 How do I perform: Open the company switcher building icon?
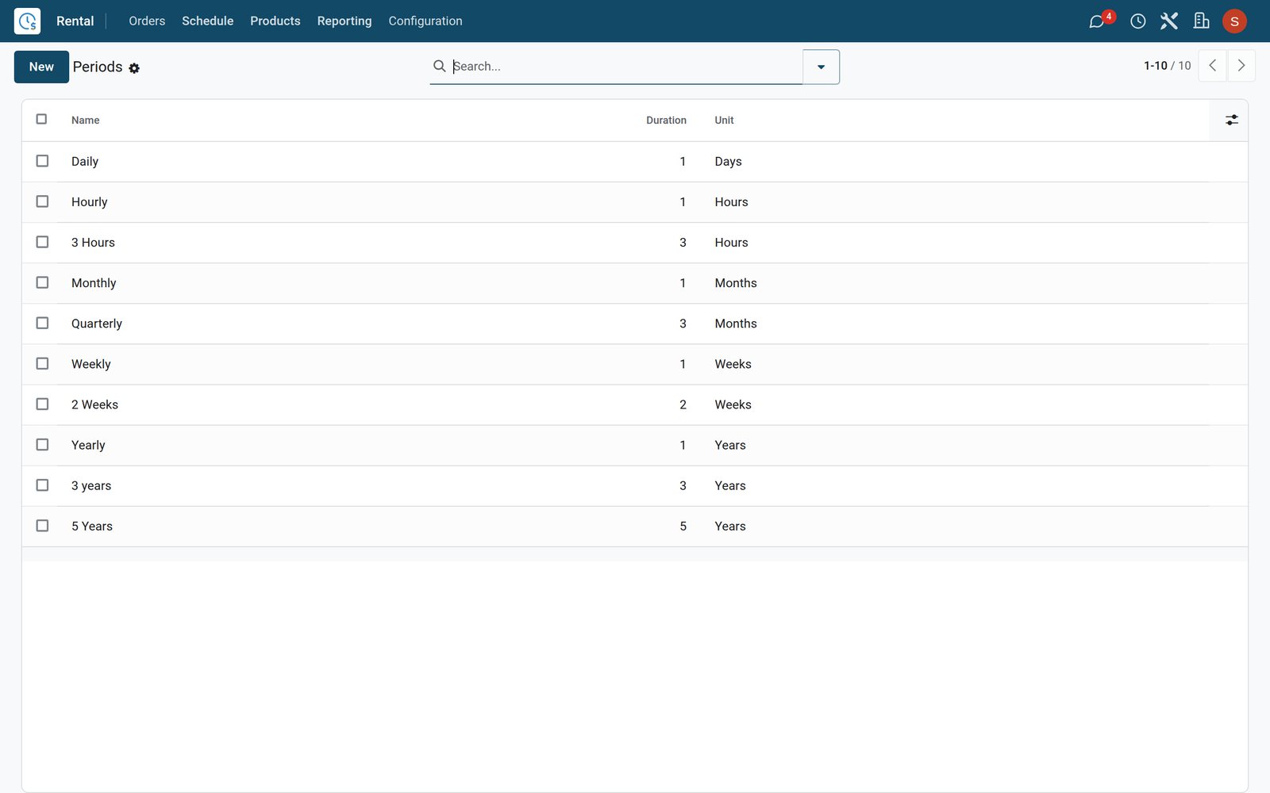coord(1201,21)
